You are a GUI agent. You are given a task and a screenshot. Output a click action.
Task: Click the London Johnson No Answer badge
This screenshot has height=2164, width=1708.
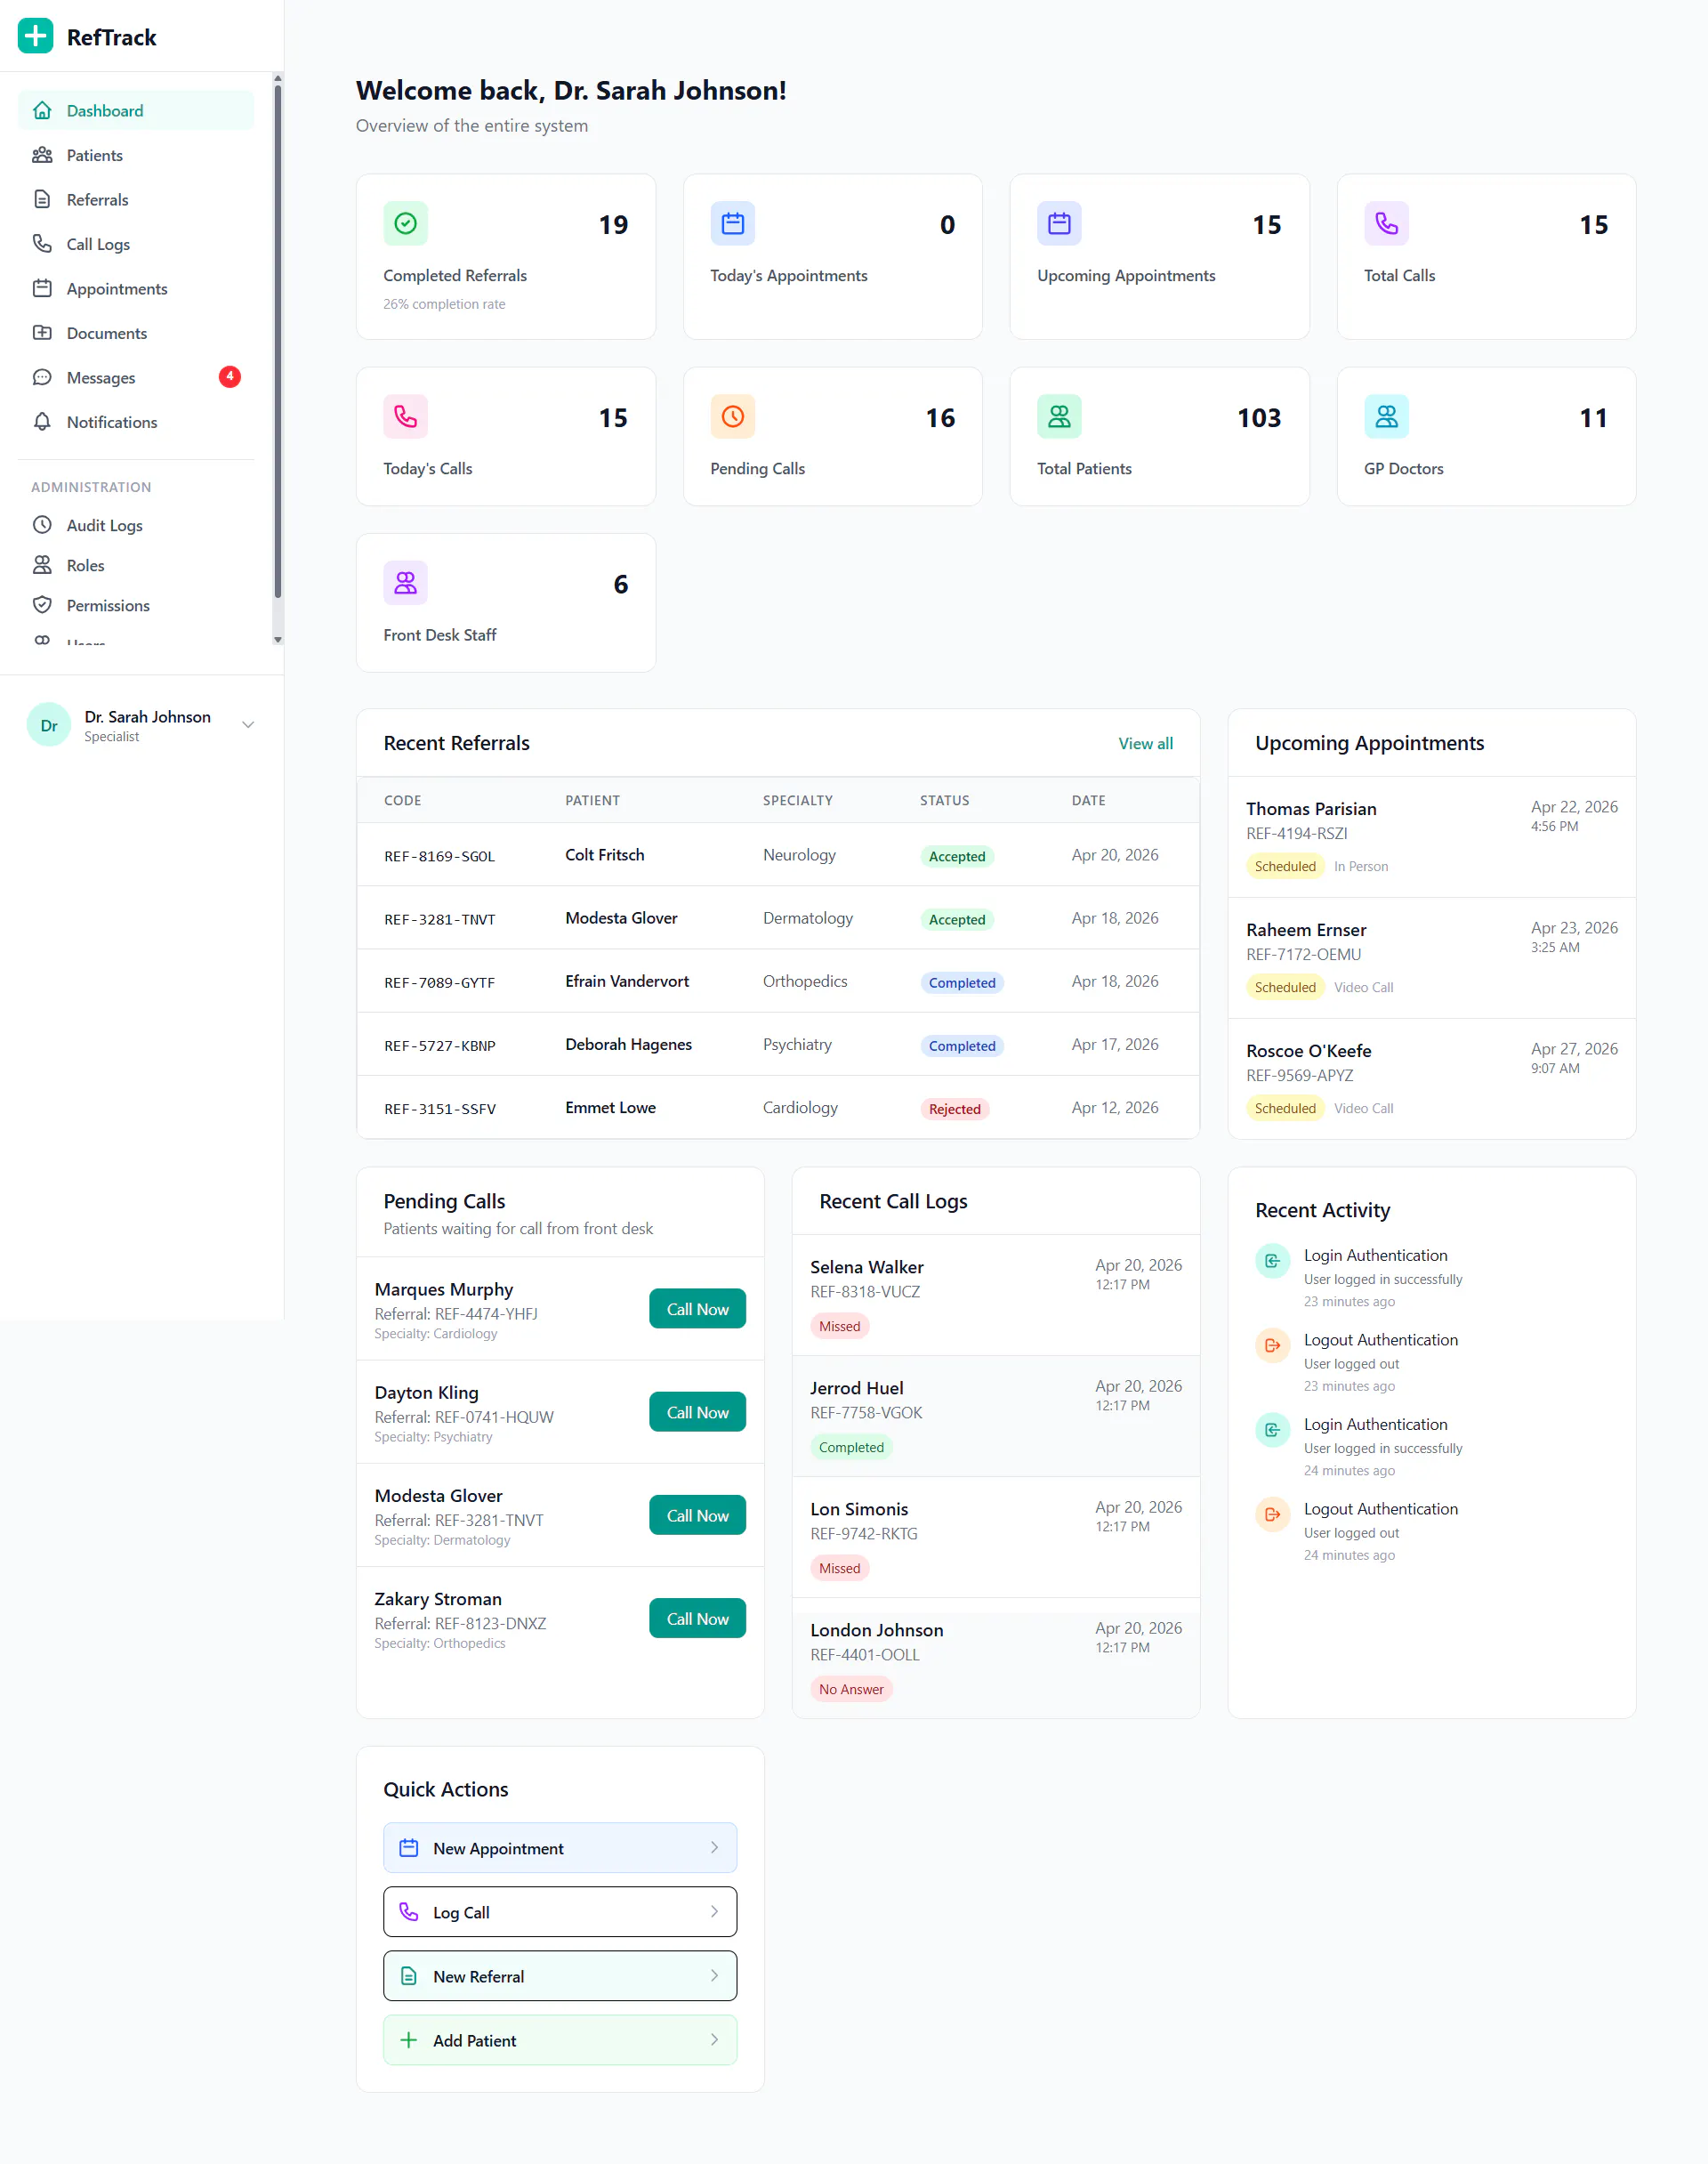(851, 1689)
